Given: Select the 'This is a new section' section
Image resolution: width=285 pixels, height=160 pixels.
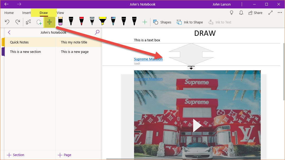Looking at the screenshot, I should coord(25,52).
